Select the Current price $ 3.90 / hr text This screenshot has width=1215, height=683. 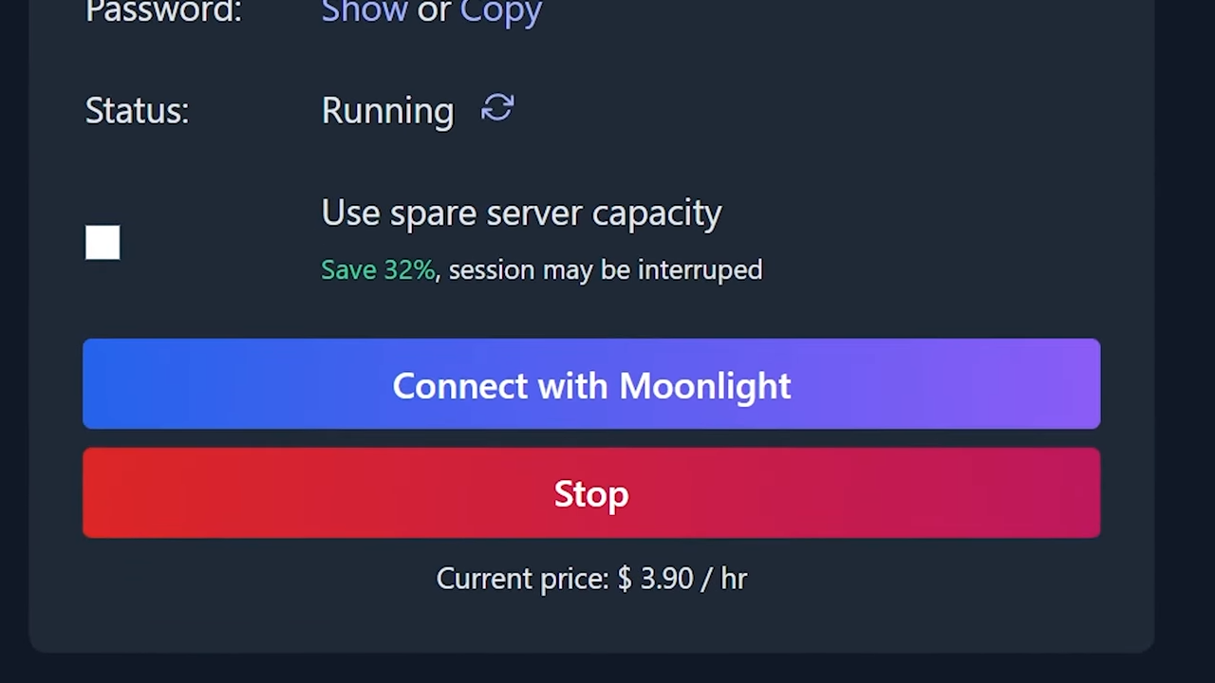tap(591, 579)
